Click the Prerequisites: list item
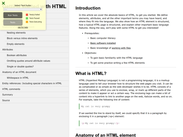The image size is (183, 137). pos(92,33)
